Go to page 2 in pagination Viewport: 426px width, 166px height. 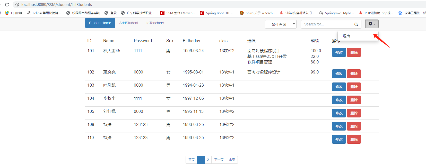click(x=208, y=160)
